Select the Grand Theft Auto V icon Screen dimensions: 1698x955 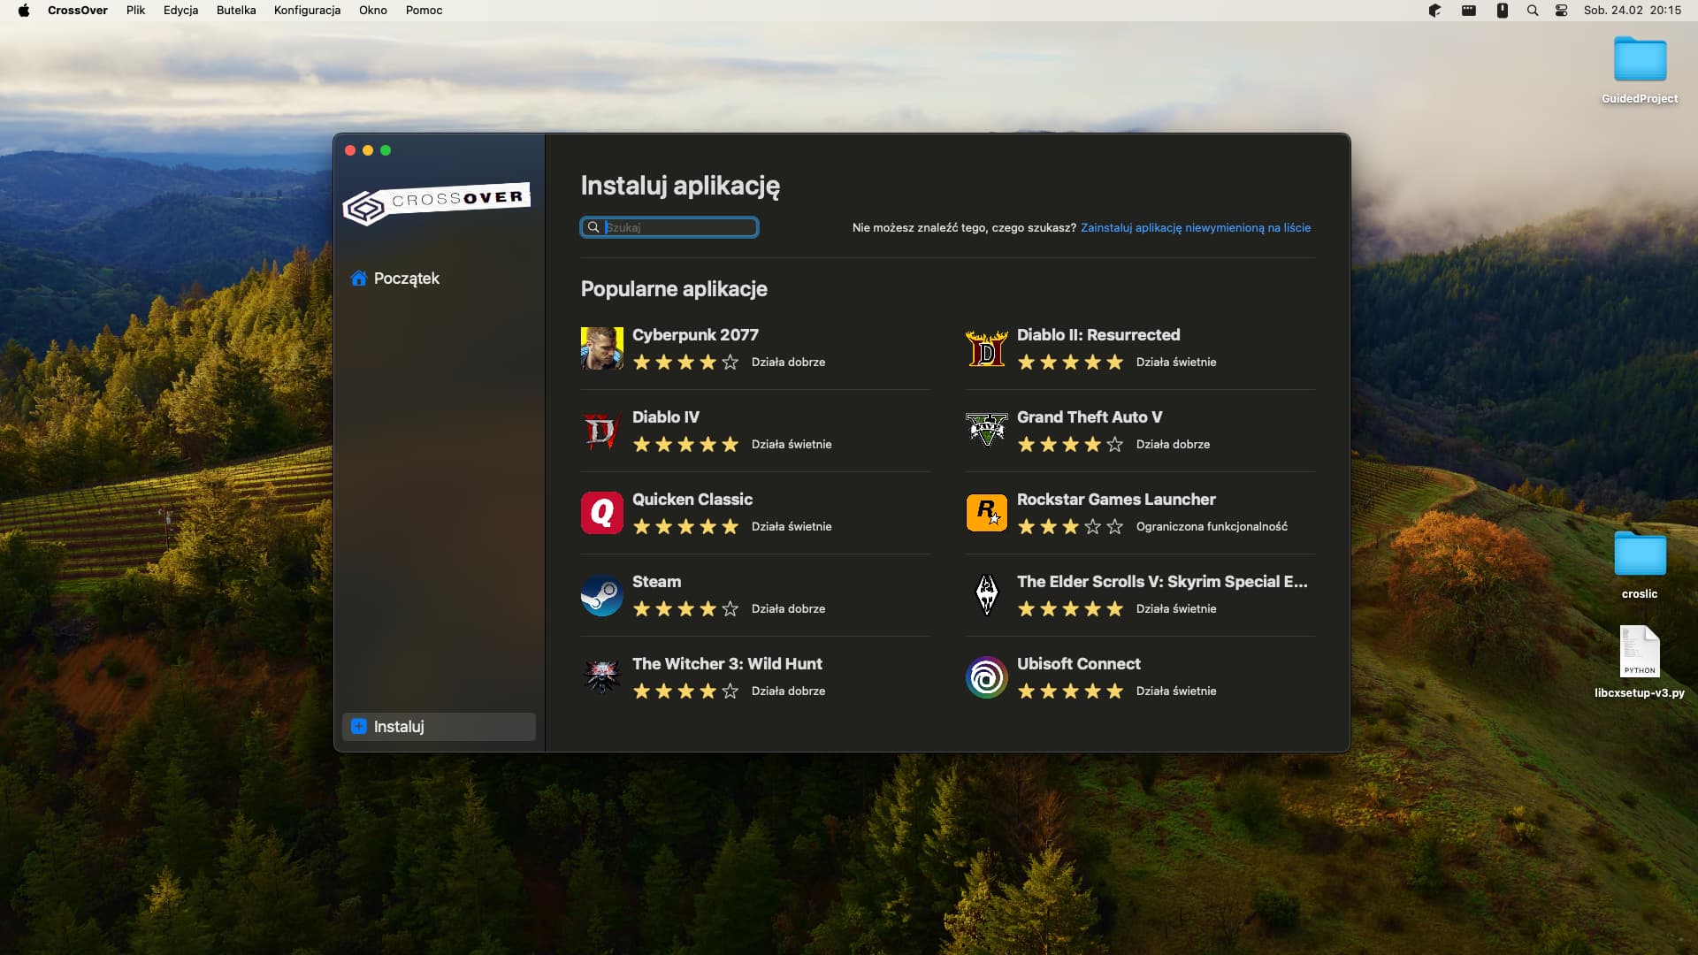tap(986, 431)
